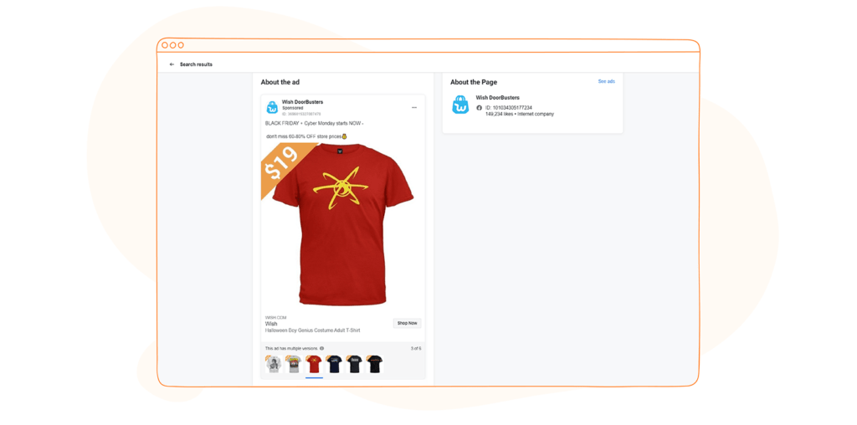Open the ad's three-dot options menu
Viewport: 857px width, 425px height.
pyautogui.click(x=414, y=108)
